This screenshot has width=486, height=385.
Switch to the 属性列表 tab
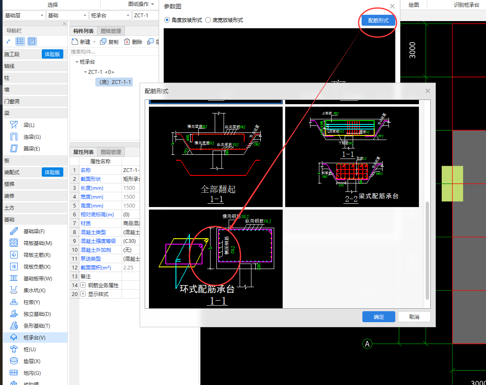84,152
